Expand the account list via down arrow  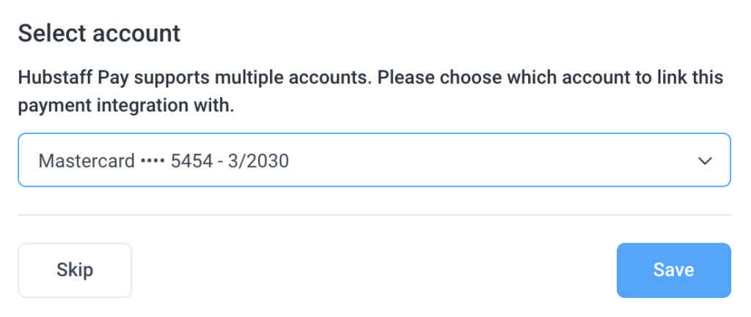tap(705, 161)
